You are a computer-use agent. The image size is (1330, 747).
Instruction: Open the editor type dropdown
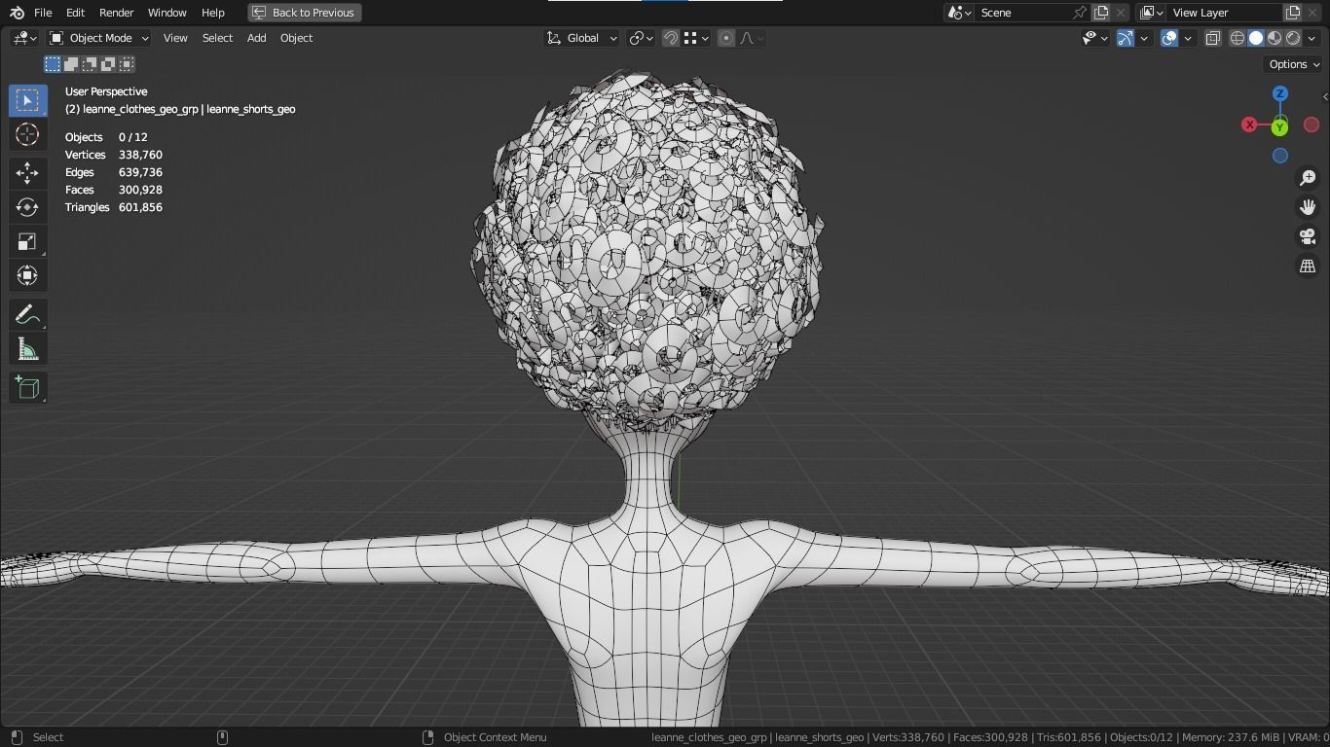tap(24, 38)
